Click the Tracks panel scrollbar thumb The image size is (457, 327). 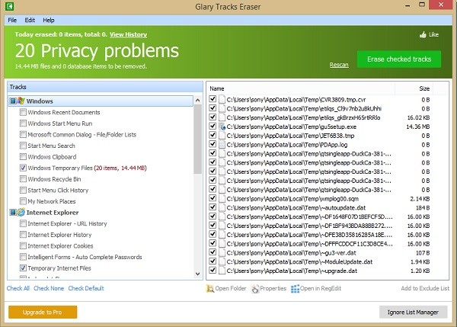pyautogui.click(x=197, y=139)
